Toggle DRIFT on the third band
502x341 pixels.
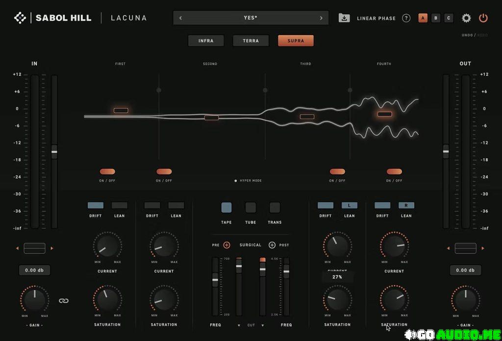tap(326, 205)
